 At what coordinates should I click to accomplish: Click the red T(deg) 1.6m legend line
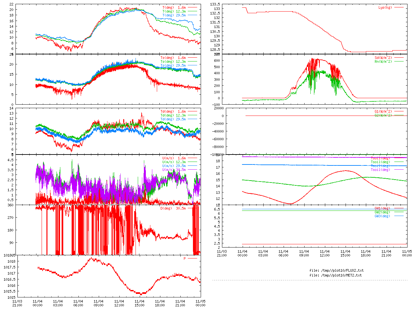192,7
